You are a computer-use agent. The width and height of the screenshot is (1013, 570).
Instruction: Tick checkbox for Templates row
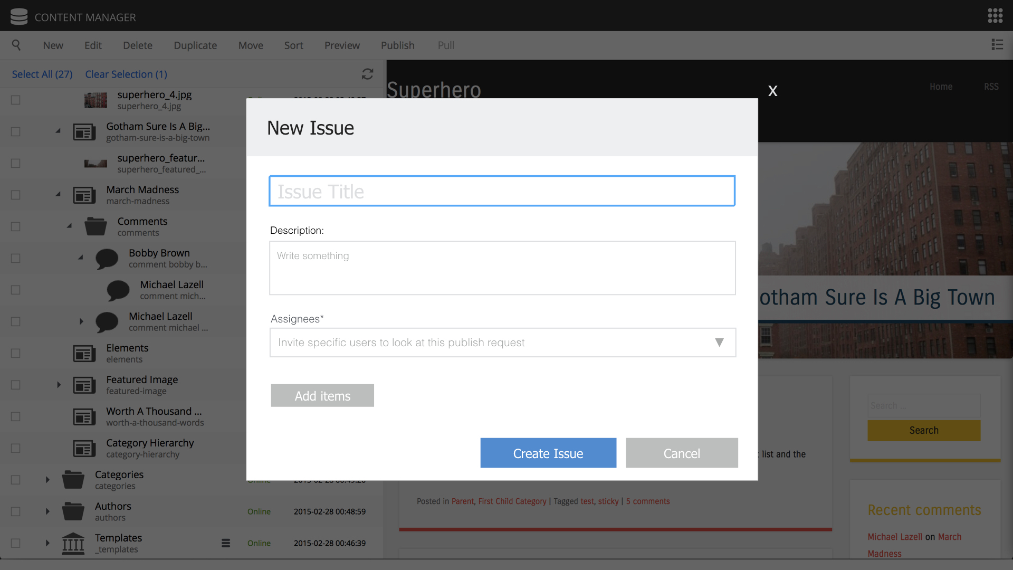point(16,543)
